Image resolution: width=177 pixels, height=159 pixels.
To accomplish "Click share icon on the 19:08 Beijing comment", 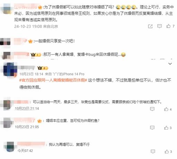I will (x=150, y=26).
